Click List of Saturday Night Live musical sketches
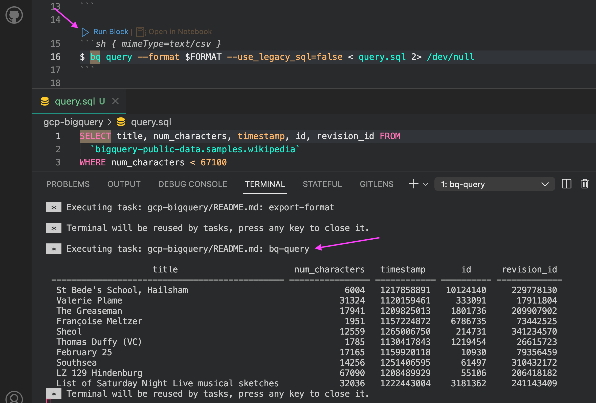 [x=167, y=384]
